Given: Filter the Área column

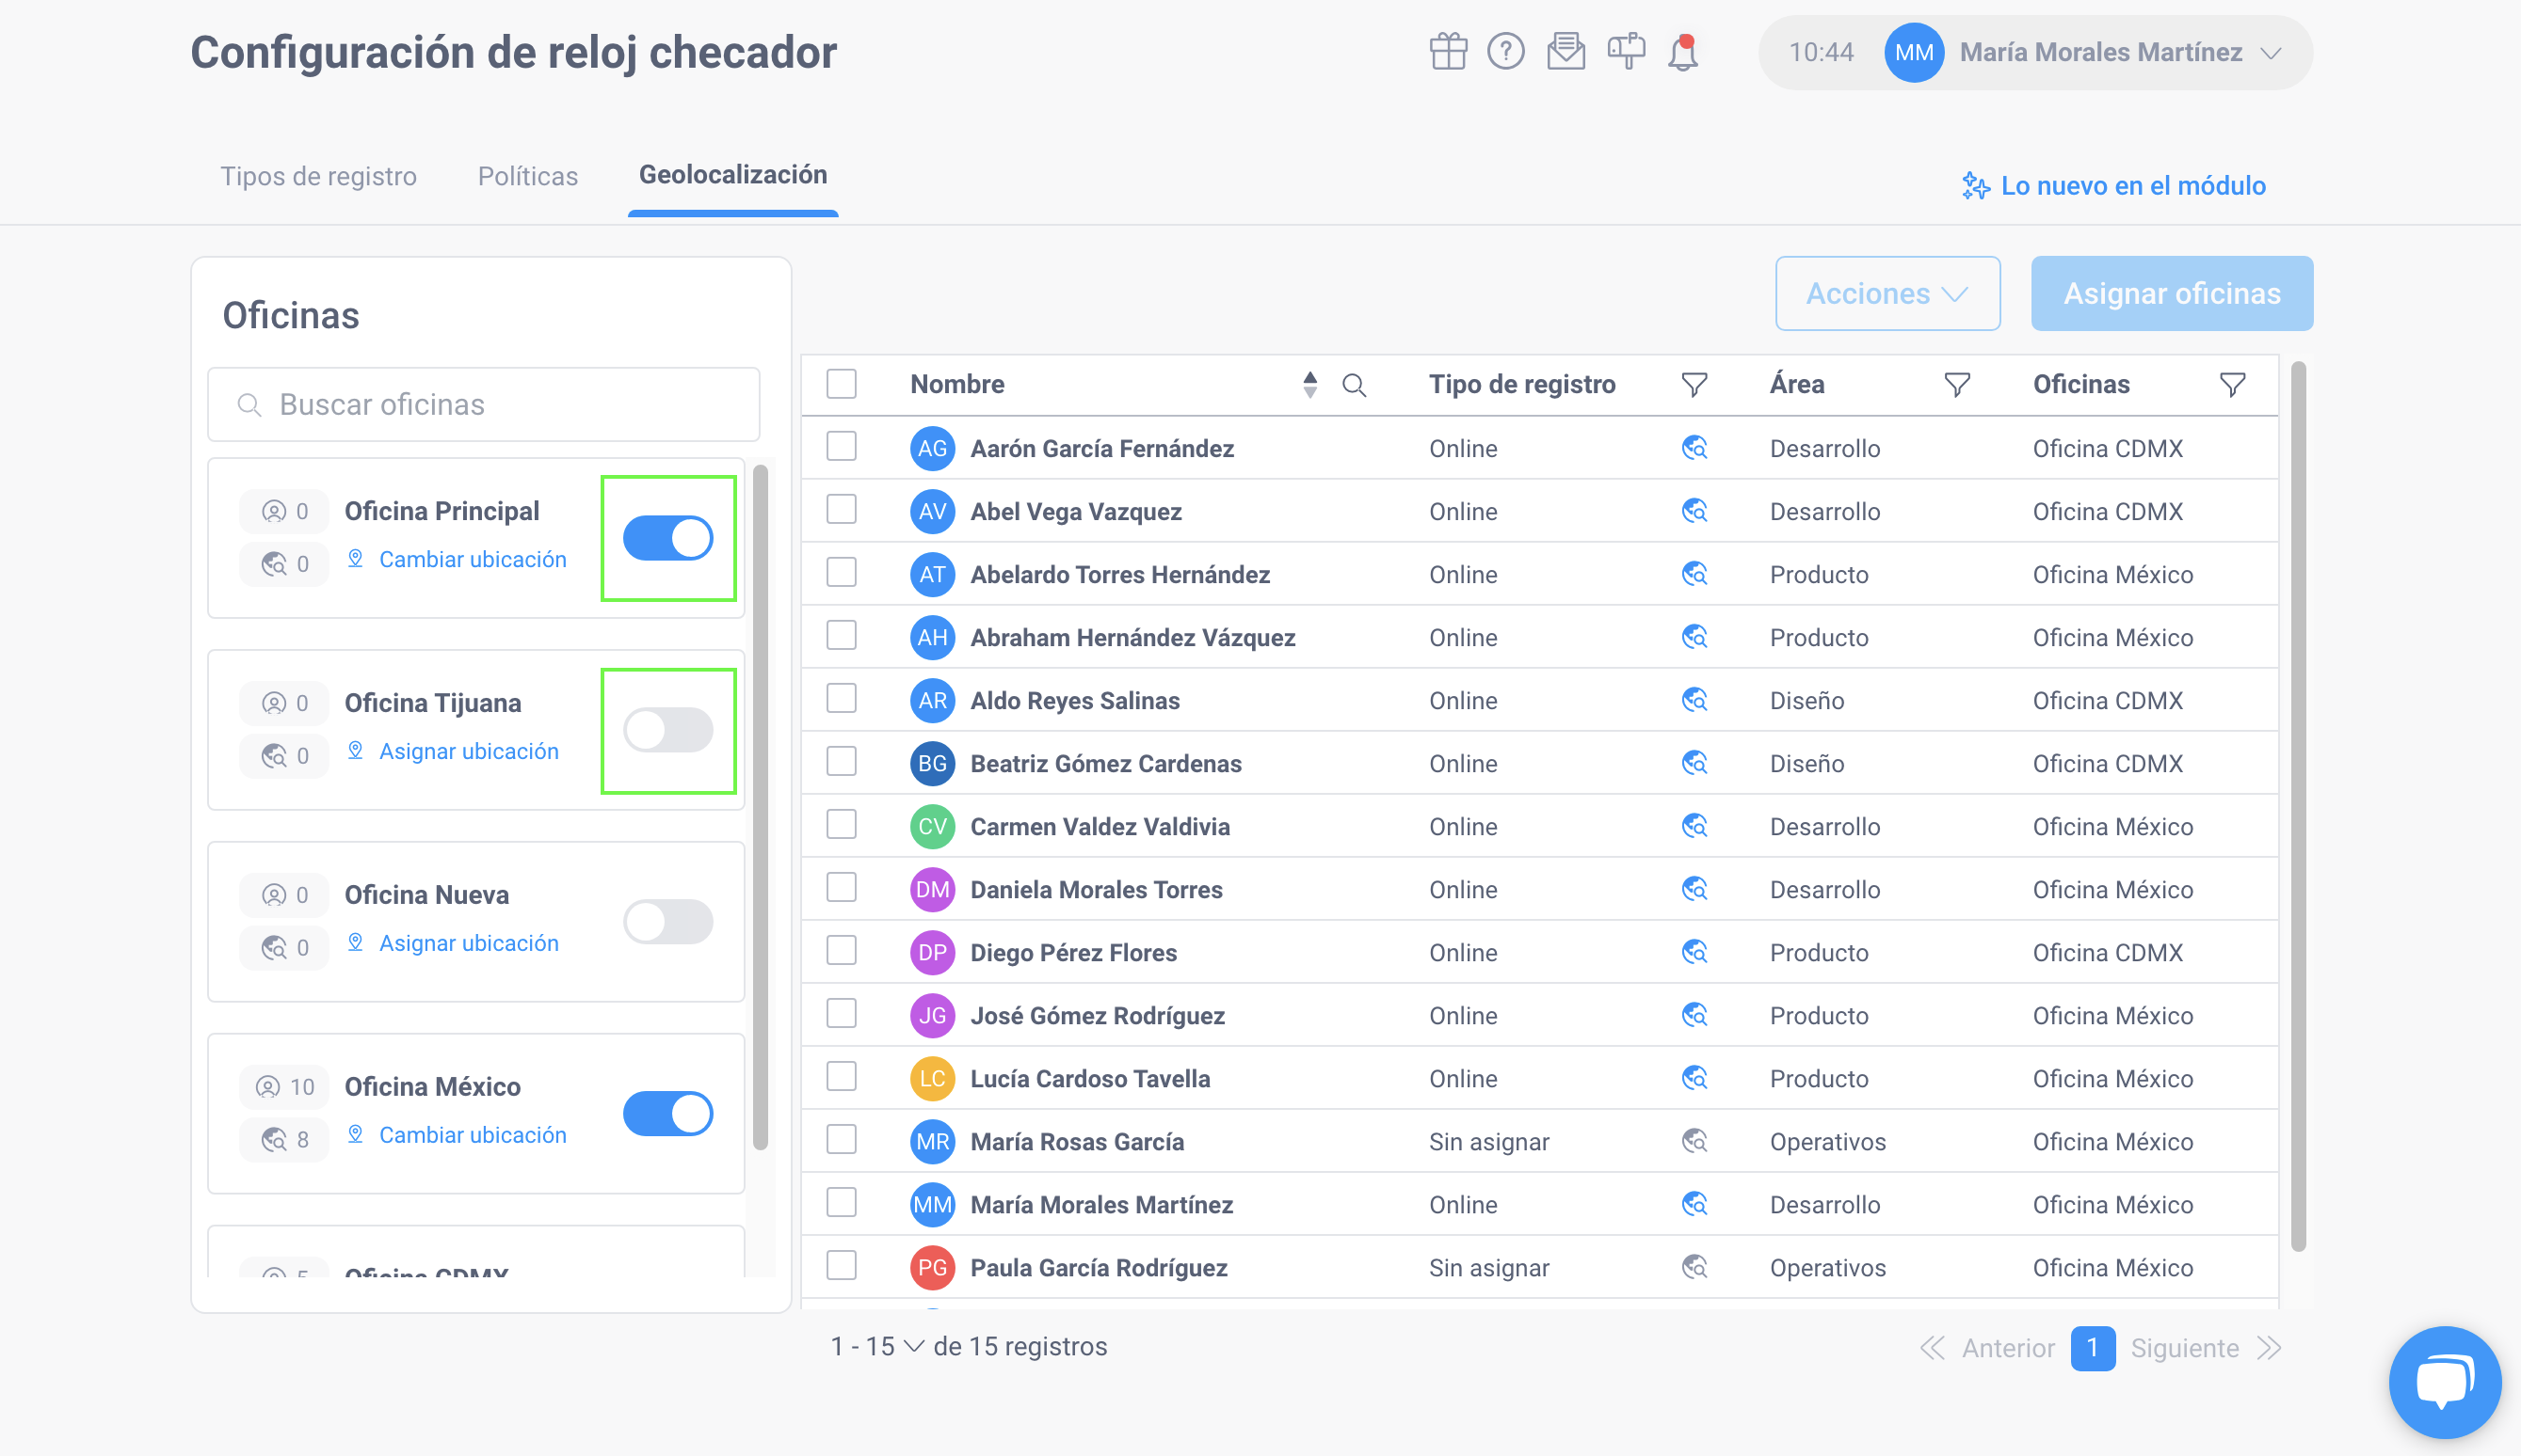Looking at the screenshot, I should click(1957, 385).
